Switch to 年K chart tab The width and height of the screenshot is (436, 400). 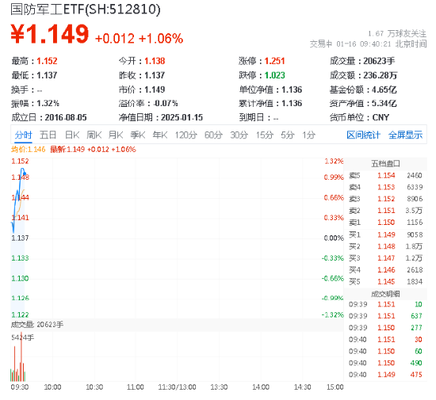(160, 135)
